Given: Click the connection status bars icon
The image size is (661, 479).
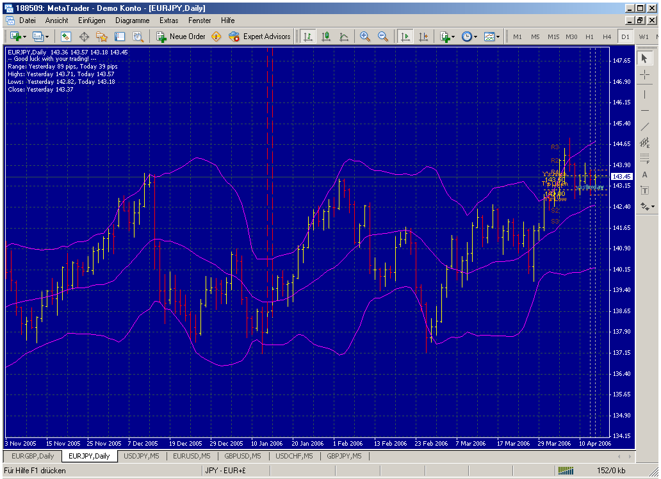Looking at the screenshot, I should click(x=566, y=471).
